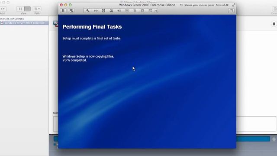Open the Add dropdown in the Library window
The image size is (277, 156).
pyautogui.click(x=3, y=9)
